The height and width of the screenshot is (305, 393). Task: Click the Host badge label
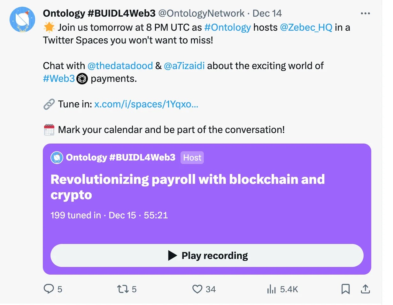coord(192,158)
